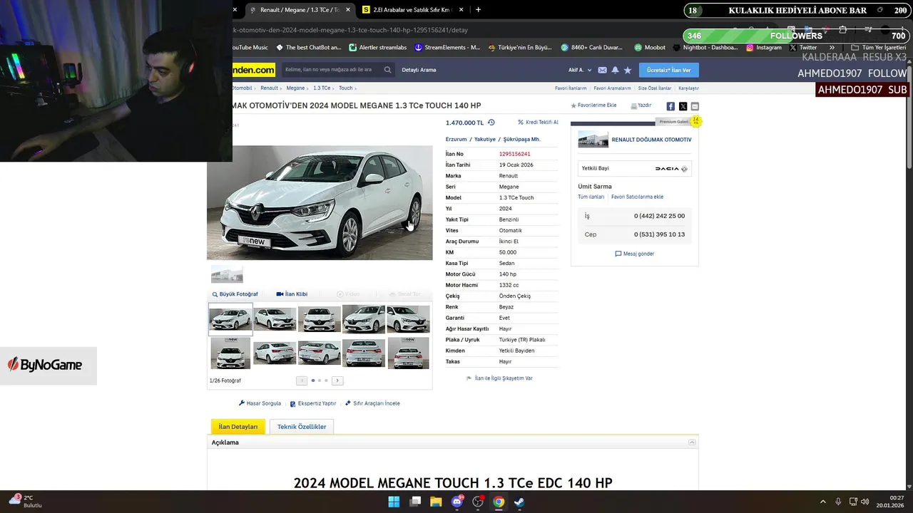Open Discord from the taskbar
The height and width of the screenshot is (513, 913).
click(457, 502)
